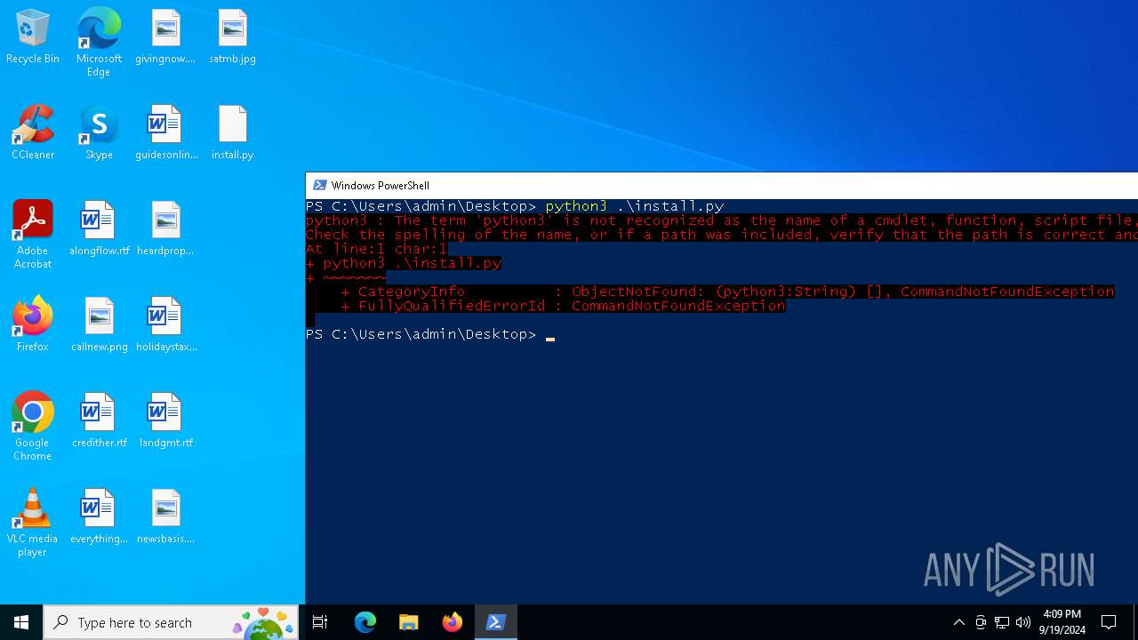Click the Windows PowerShell window title

pos(380,186)
